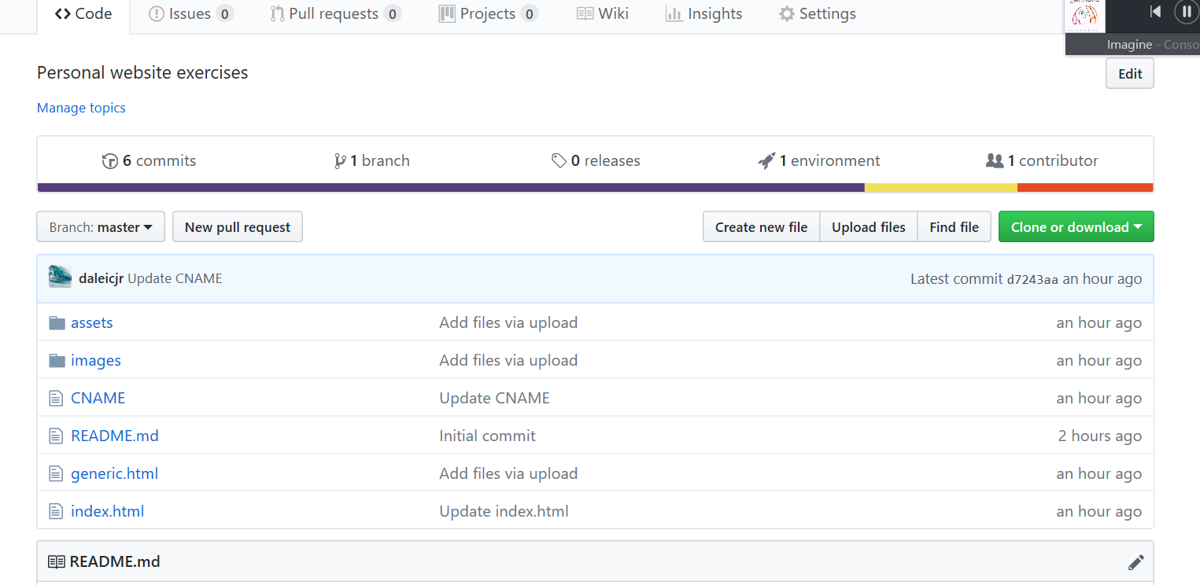
Task: Click '2 hours ago' timestamp for README.md
Action: [1099, 436]
